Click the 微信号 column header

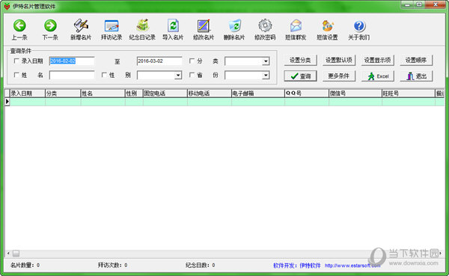(355, 93)
